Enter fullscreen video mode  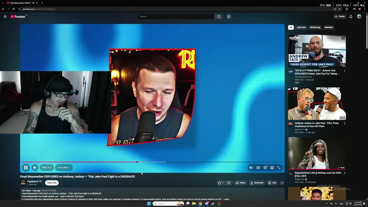coord(279,168)
